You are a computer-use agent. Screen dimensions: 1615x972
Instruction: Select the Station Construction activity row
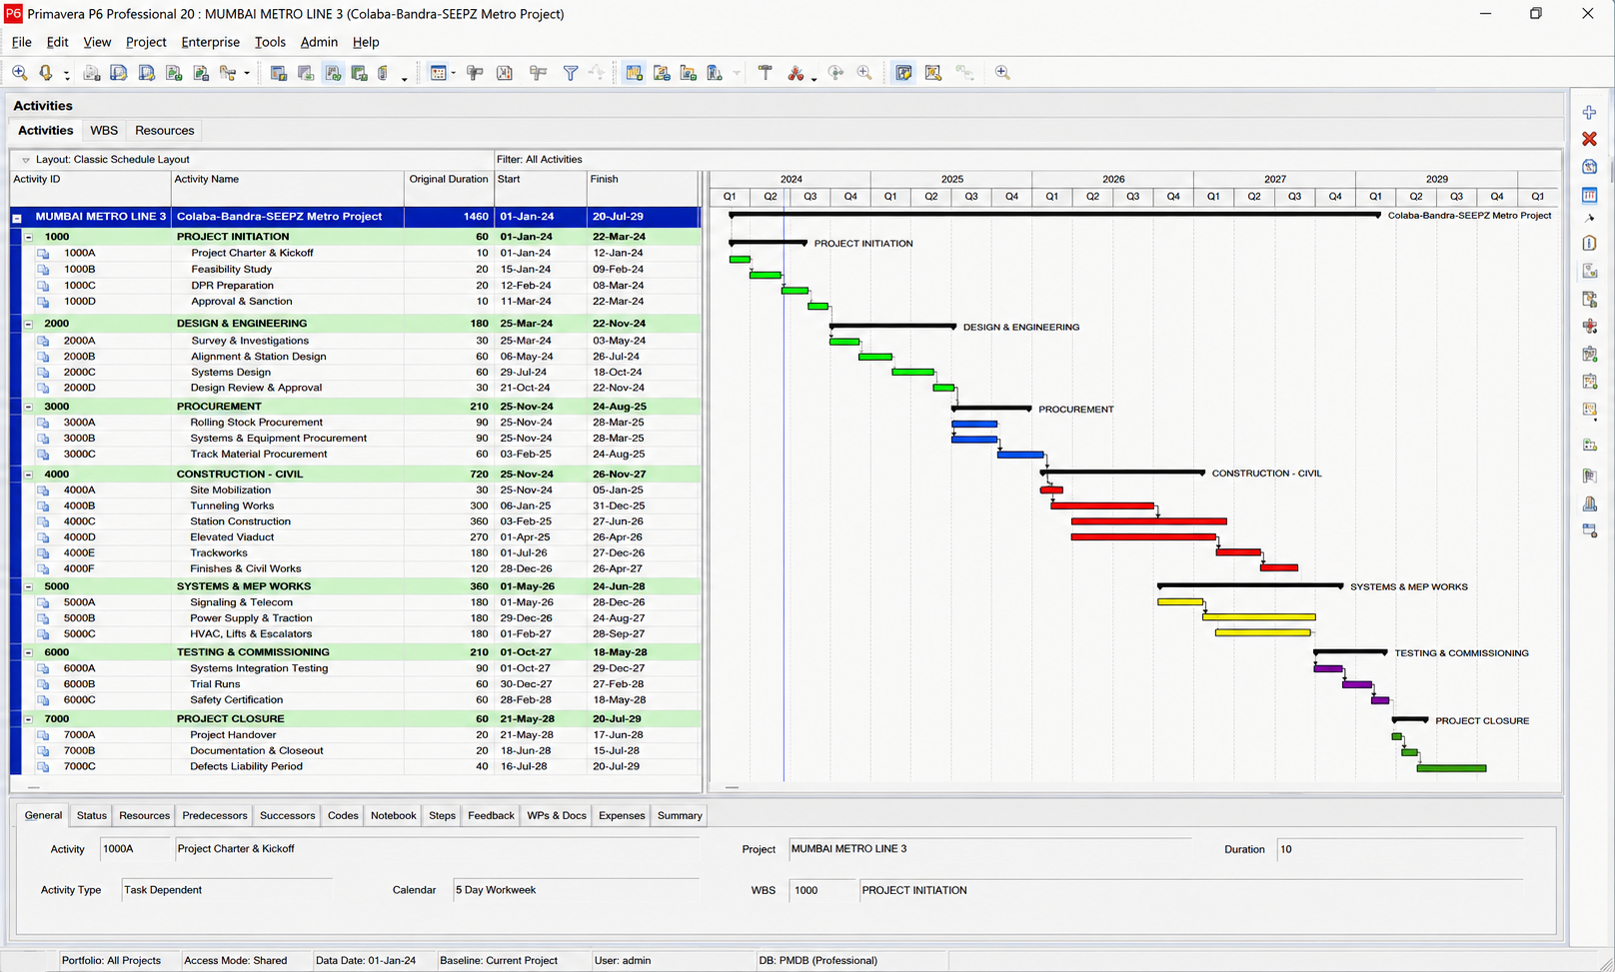click(355, 521)
